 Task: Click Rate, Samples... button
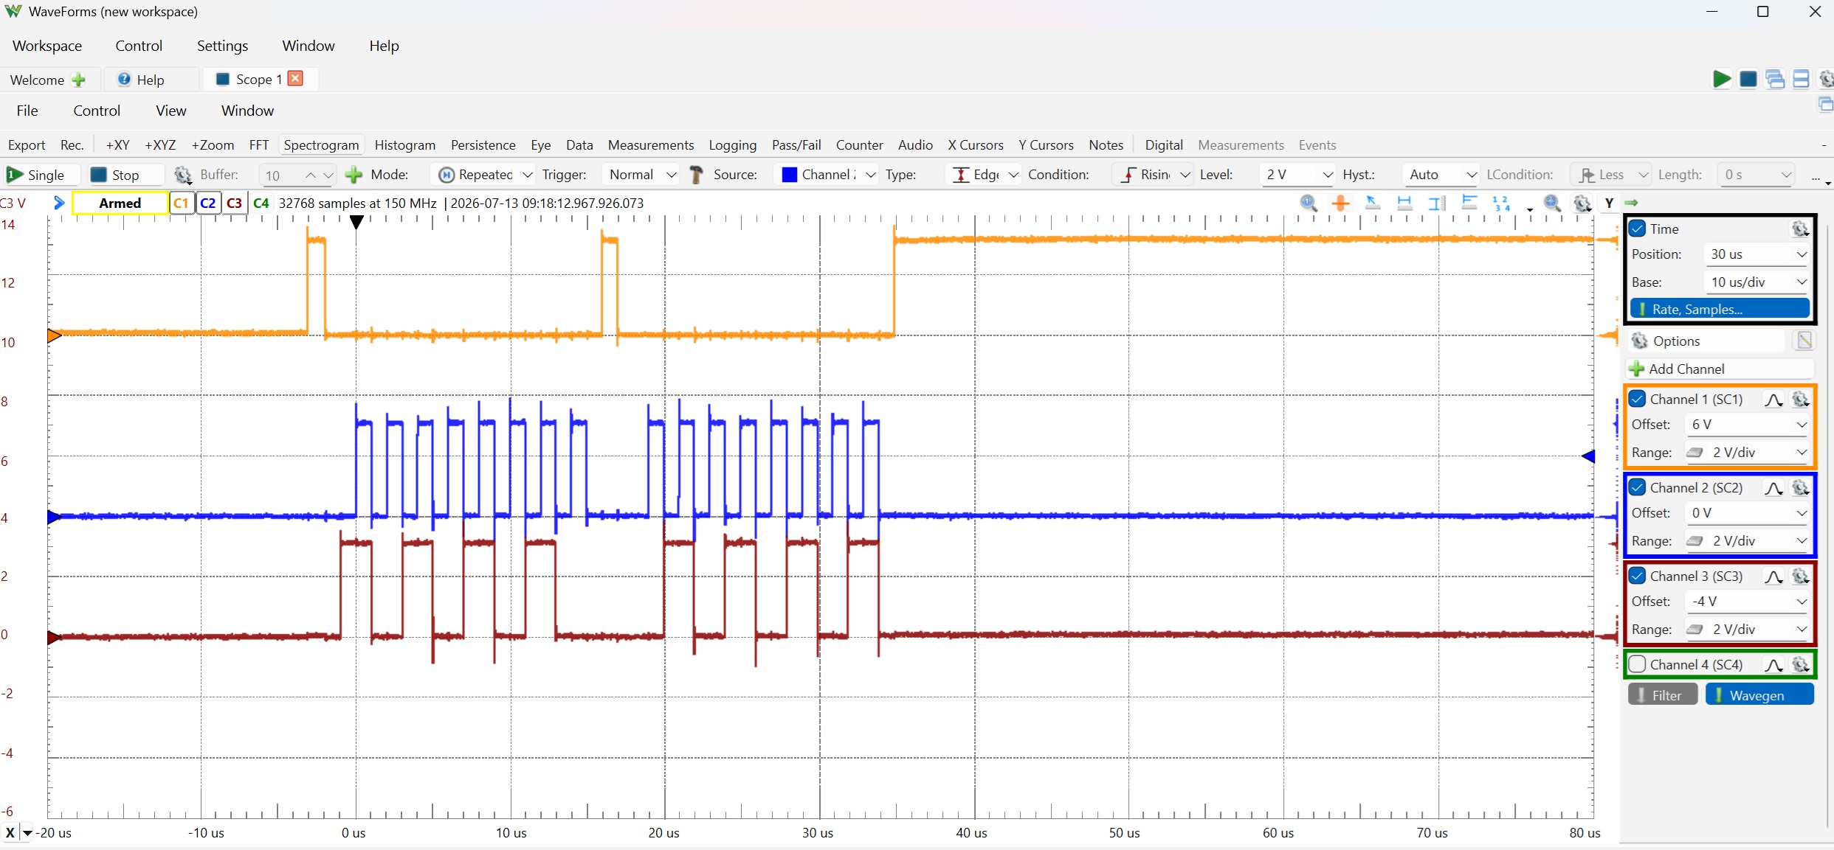tap(1720, 310)
